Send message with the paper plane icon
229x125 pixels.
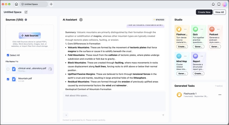pyautogui.click(x=163, y=115)
